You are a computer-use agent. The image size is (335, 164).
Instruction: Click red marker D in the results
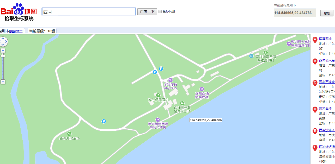315,110
